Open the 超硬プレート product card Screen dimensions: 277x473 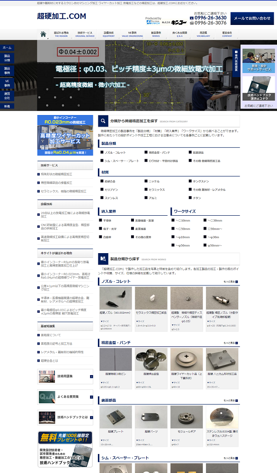(x=115, y=426)
